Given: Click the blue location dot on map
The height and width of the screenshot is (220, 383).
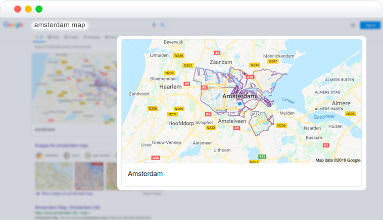Looking at the screenshot, I should point(240,104).
